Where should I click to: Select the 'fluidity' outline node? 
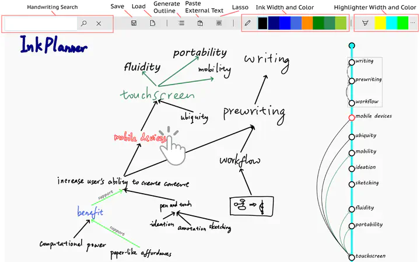pos(352,209)
